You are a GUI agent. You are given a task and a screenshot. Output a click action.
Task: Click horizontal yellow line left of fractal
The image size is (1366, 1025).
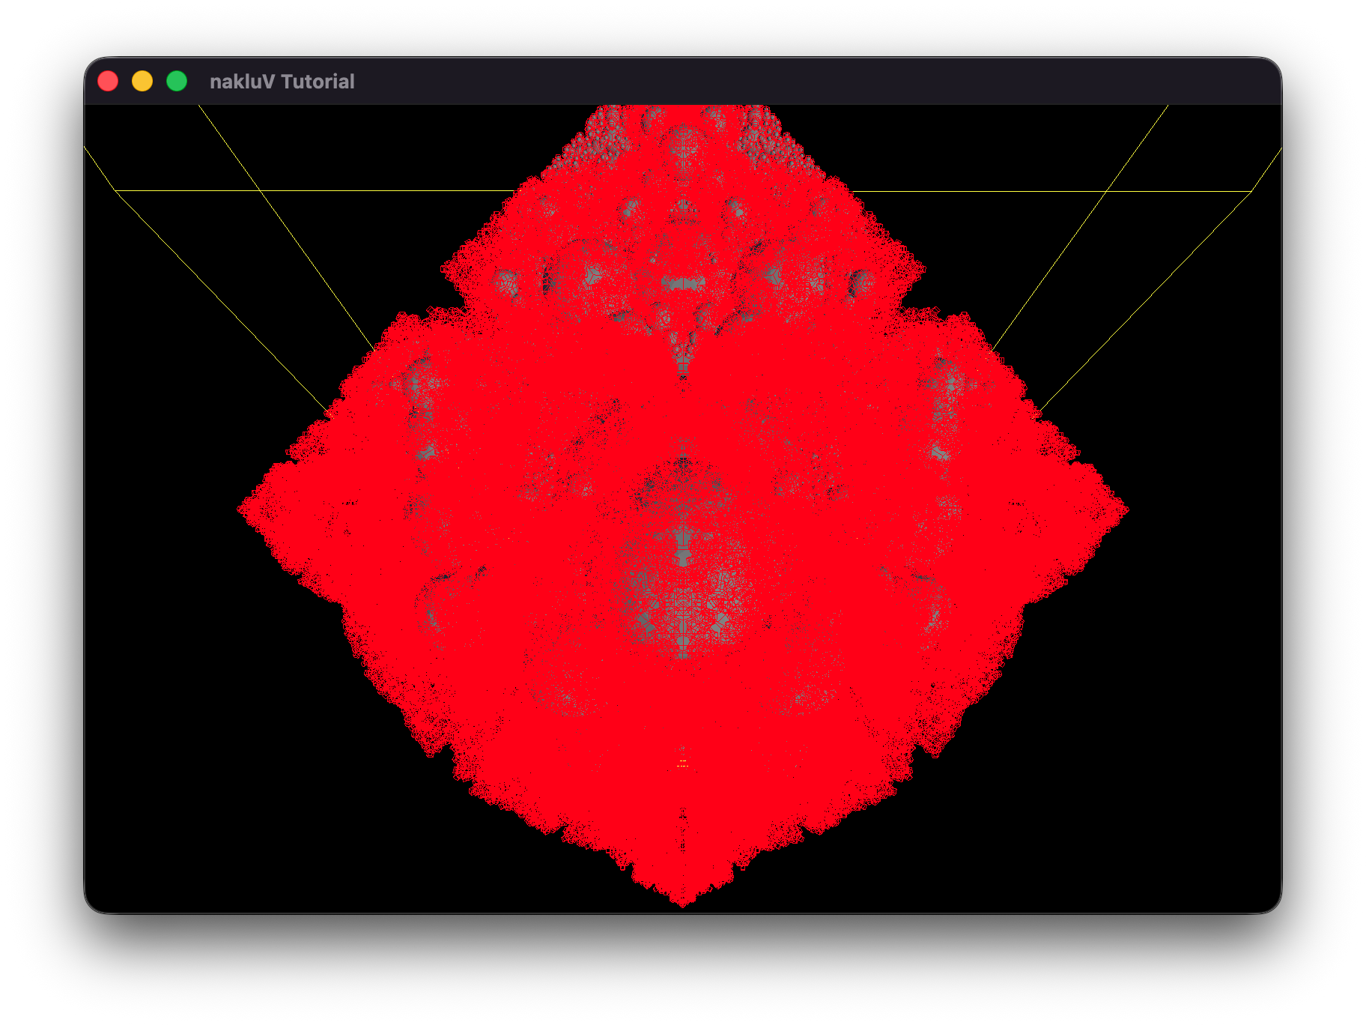(315, 191)
